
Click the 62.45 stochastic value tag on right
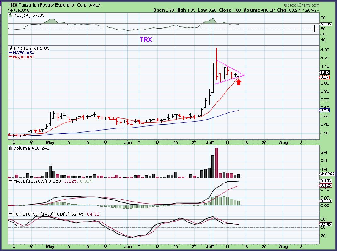click(x=326, y=224)
